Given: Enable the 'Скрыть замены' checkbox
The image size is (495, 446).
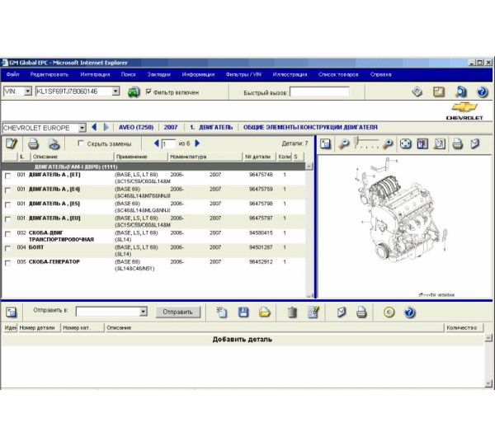Looking at the screenshot, I should (x=79, y=143).
